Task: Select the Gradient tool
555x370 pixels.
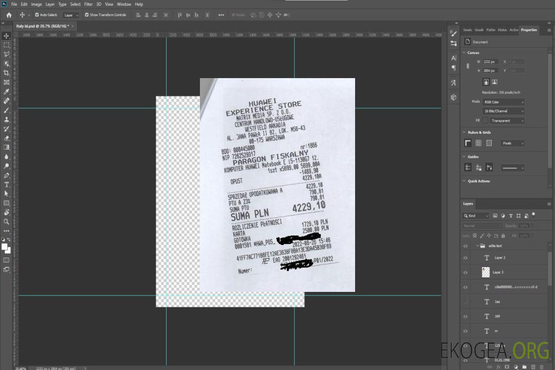Action: tap(6, 147)
